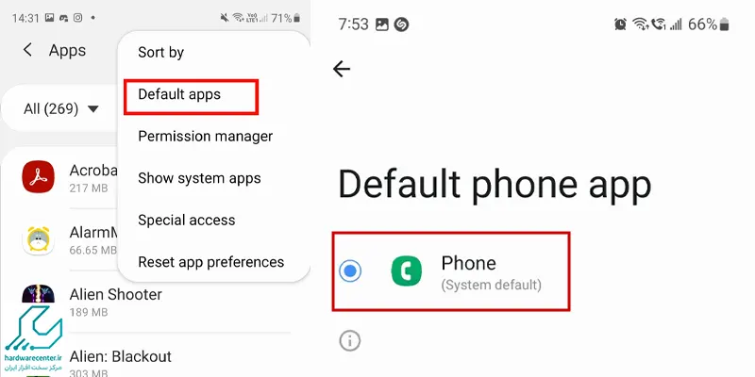Open the Acrobat app icon
This screenshot has width=755, height=377.
tap(38, 176)
